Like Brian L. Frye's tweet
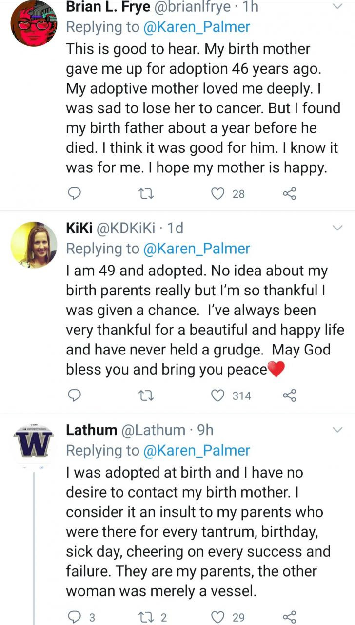Screen dimensions: 355x625 (217, 194)
